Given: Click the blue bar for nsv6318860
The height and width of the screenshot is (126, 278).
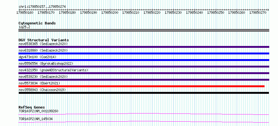Looking at the screenshot, I should click(144, 53).
